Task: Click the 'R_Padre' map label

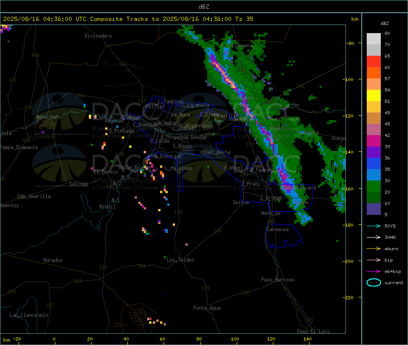Action: [x=260, y=170]
